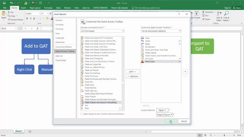Screen dimensions: 244x137
Task: Toggle Underline formatting in the ribbon
Action: [x=34, y=19]
